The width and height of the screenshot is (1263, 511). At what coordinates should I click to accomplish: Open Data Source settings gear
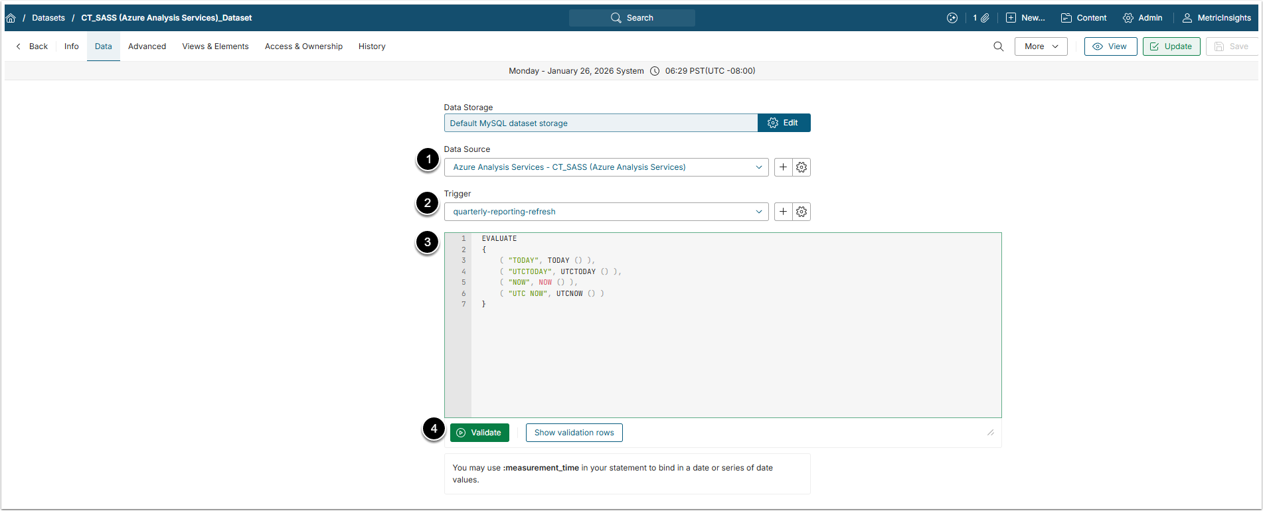801,167
